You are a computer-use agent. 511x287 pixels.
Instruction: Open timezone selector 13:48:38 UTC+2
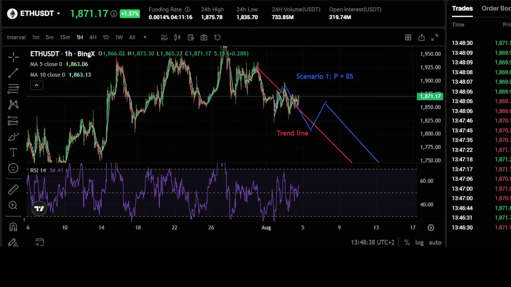(372, 242)
